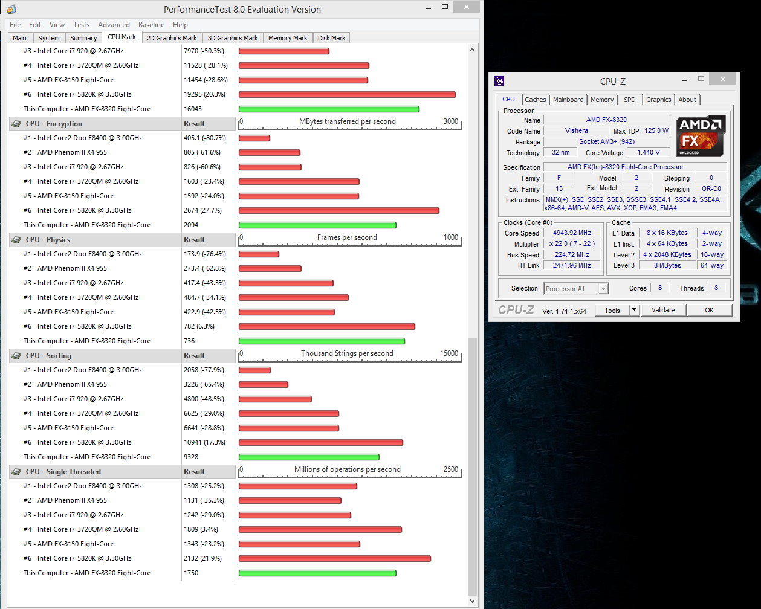Screen dimensions: 761x609
Task: Click the CPU - Single Threaded section icon
Action: [x=17, y=472]
